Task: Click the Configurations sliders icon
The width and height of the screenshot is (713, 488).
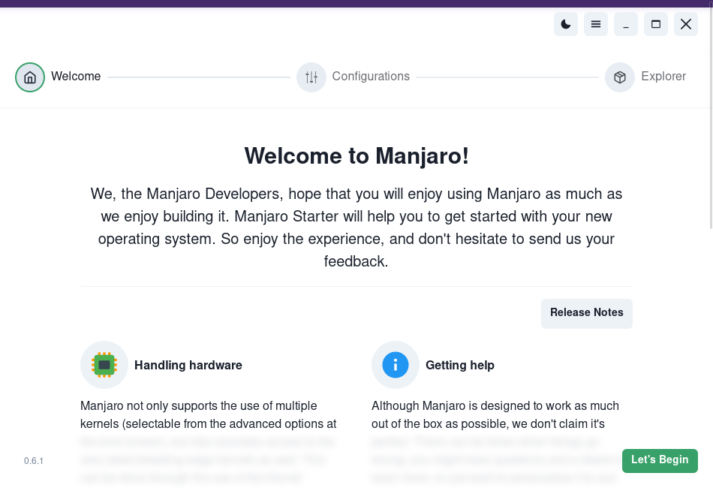Action: pos(311,77)
